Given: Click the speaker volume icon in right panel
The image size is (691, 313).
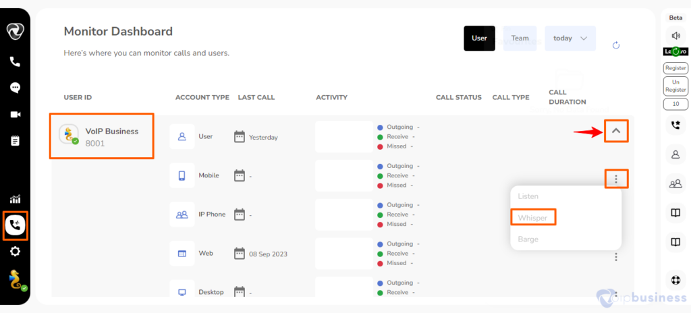Looking at the screenshot, I should pyautogui.click(x=675, y=36).
